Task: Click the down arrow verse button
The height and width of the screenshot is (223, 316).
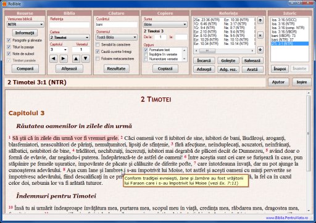Action: 86,59
